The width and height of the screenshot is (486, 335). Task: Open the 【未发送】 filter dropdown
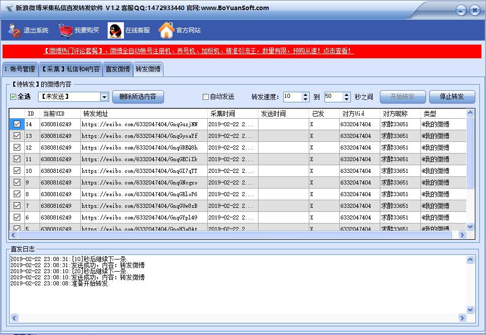(104, 97)
